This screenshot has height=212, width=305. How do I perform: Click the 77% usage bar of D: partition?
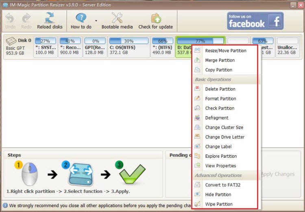(x=200, y=41)
